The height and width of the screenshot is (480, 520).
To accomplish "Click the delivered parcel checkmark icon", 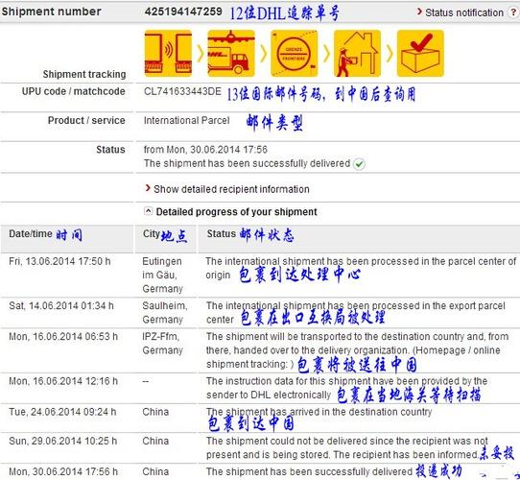I will pyautogui.click(x=420, y=53).
